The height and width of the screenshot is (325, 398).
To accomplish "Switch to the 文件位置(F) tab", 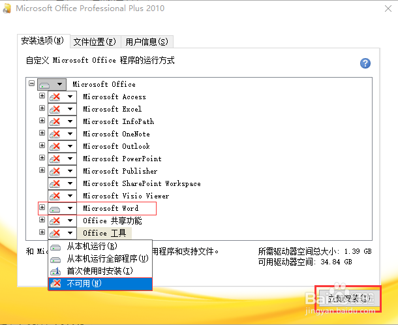I will 95,42.
